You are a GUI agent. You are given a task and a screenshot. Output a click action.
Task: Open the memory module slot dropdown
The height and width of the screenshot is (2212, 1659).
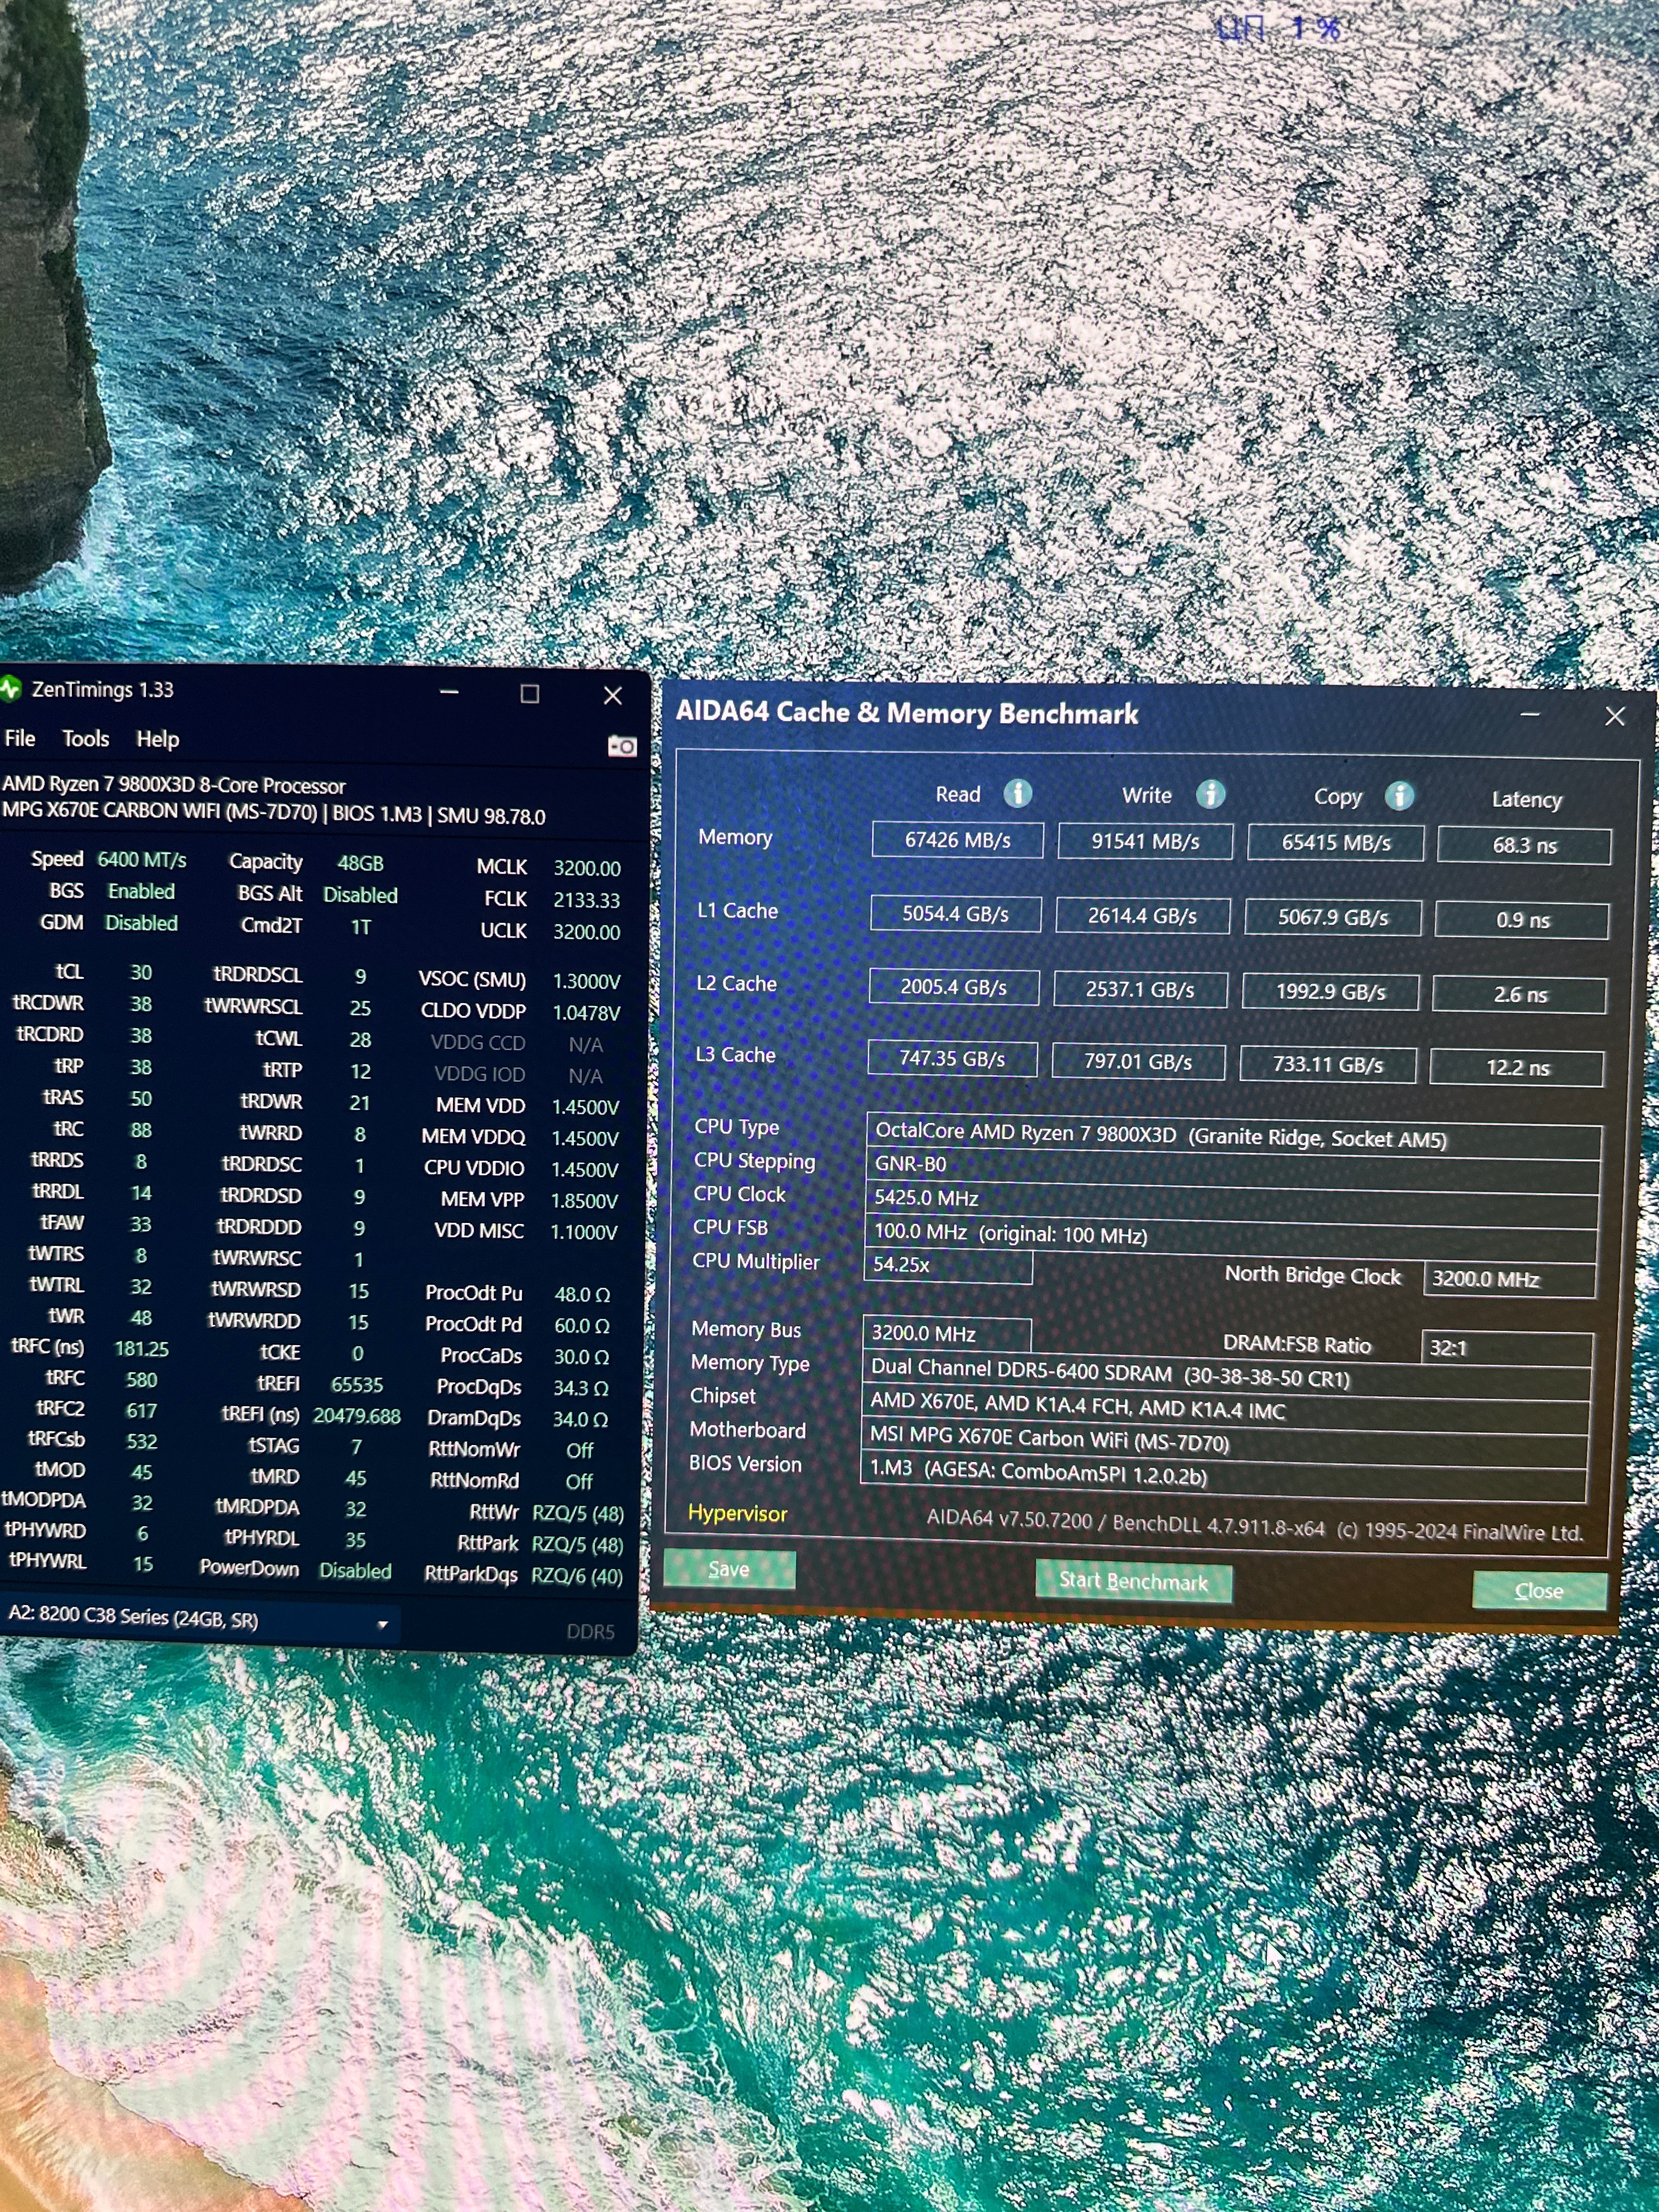pyautogui.click(x=382, y=1624)
